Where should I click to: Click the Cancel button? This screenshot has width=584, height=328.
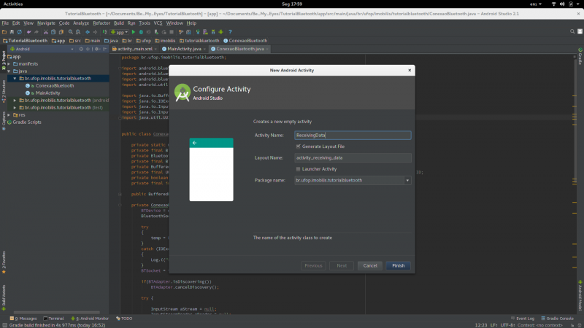(x=370, y=265)
